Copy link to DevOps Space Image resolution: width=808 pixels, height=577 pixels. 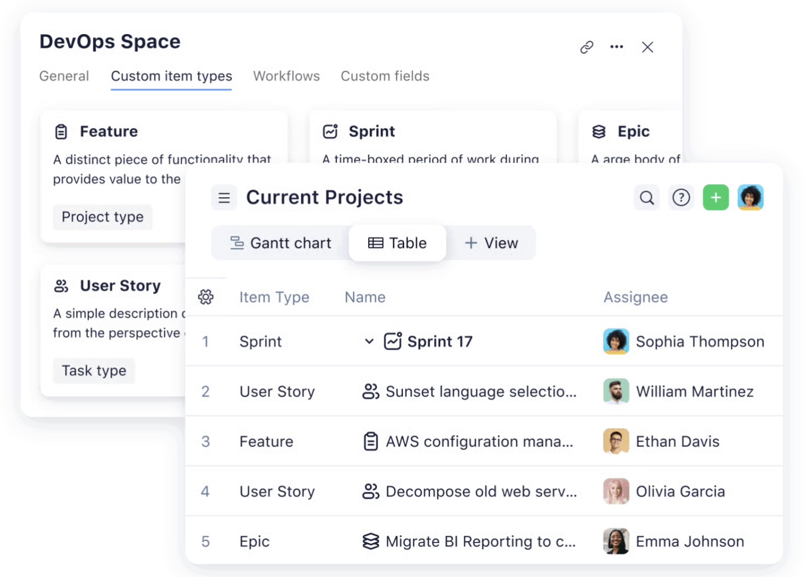point(586,47)
